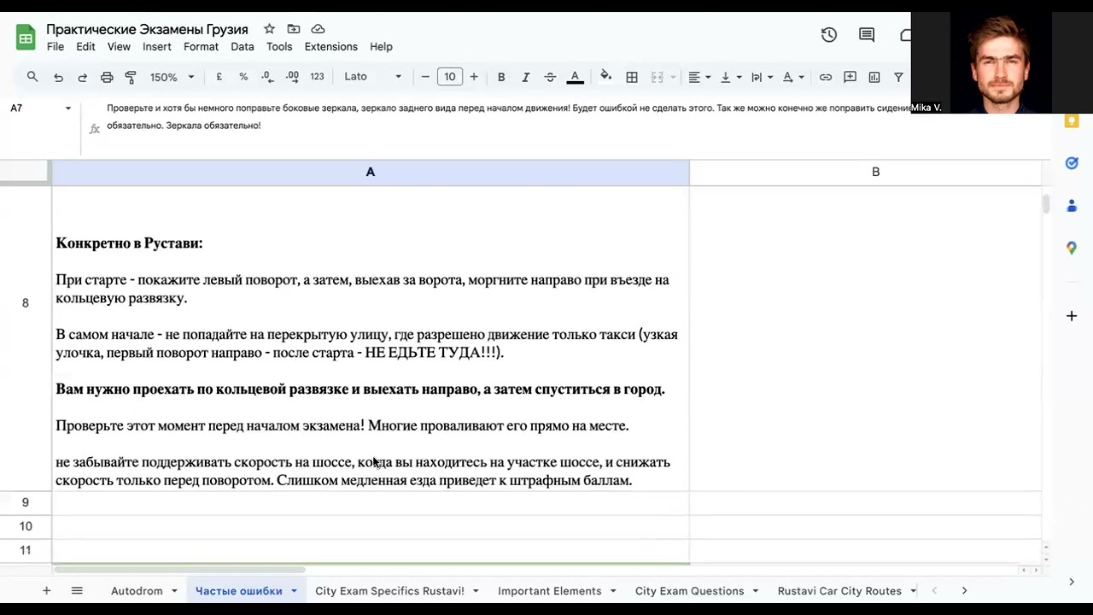Check the cloud save status icon
The height and width of the screenshot is (615, 1093).
(x=318, y=29)
